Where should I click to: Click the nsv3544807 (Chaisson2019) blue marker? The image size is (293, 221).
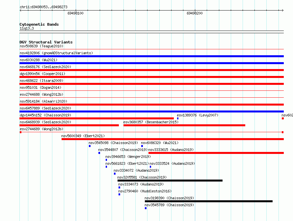(x=99, y=153)
